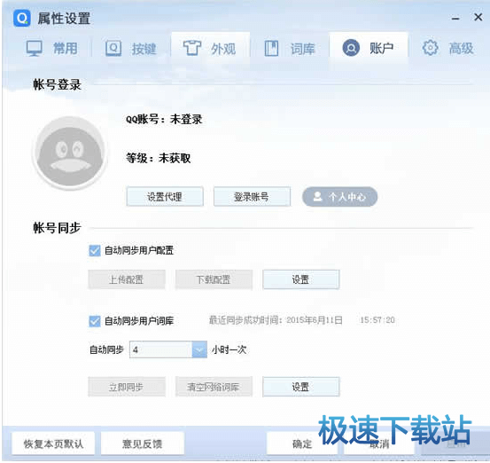Click the 下载配置 button
This screenshot has height=463, width=490.
(x=214, y=279)
